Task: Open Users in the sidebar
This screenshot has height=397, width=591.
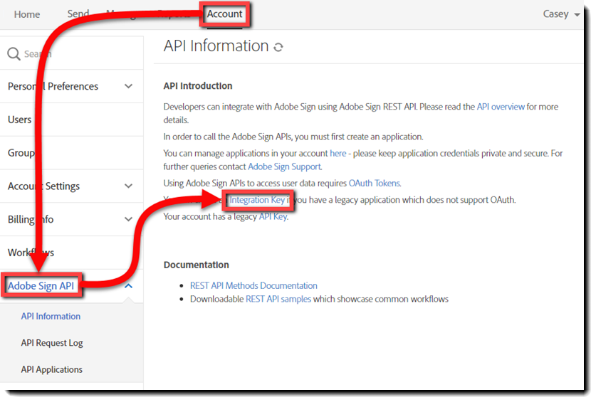Action: [x=20, y=120]
